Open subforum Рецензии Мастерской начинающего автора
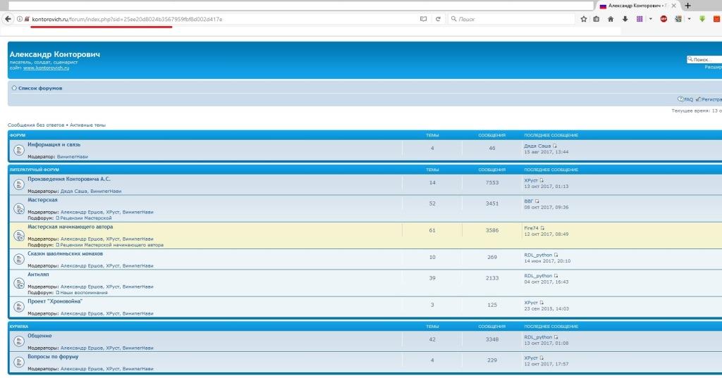Viewport: 722px width, 378px height. point(111,245)
